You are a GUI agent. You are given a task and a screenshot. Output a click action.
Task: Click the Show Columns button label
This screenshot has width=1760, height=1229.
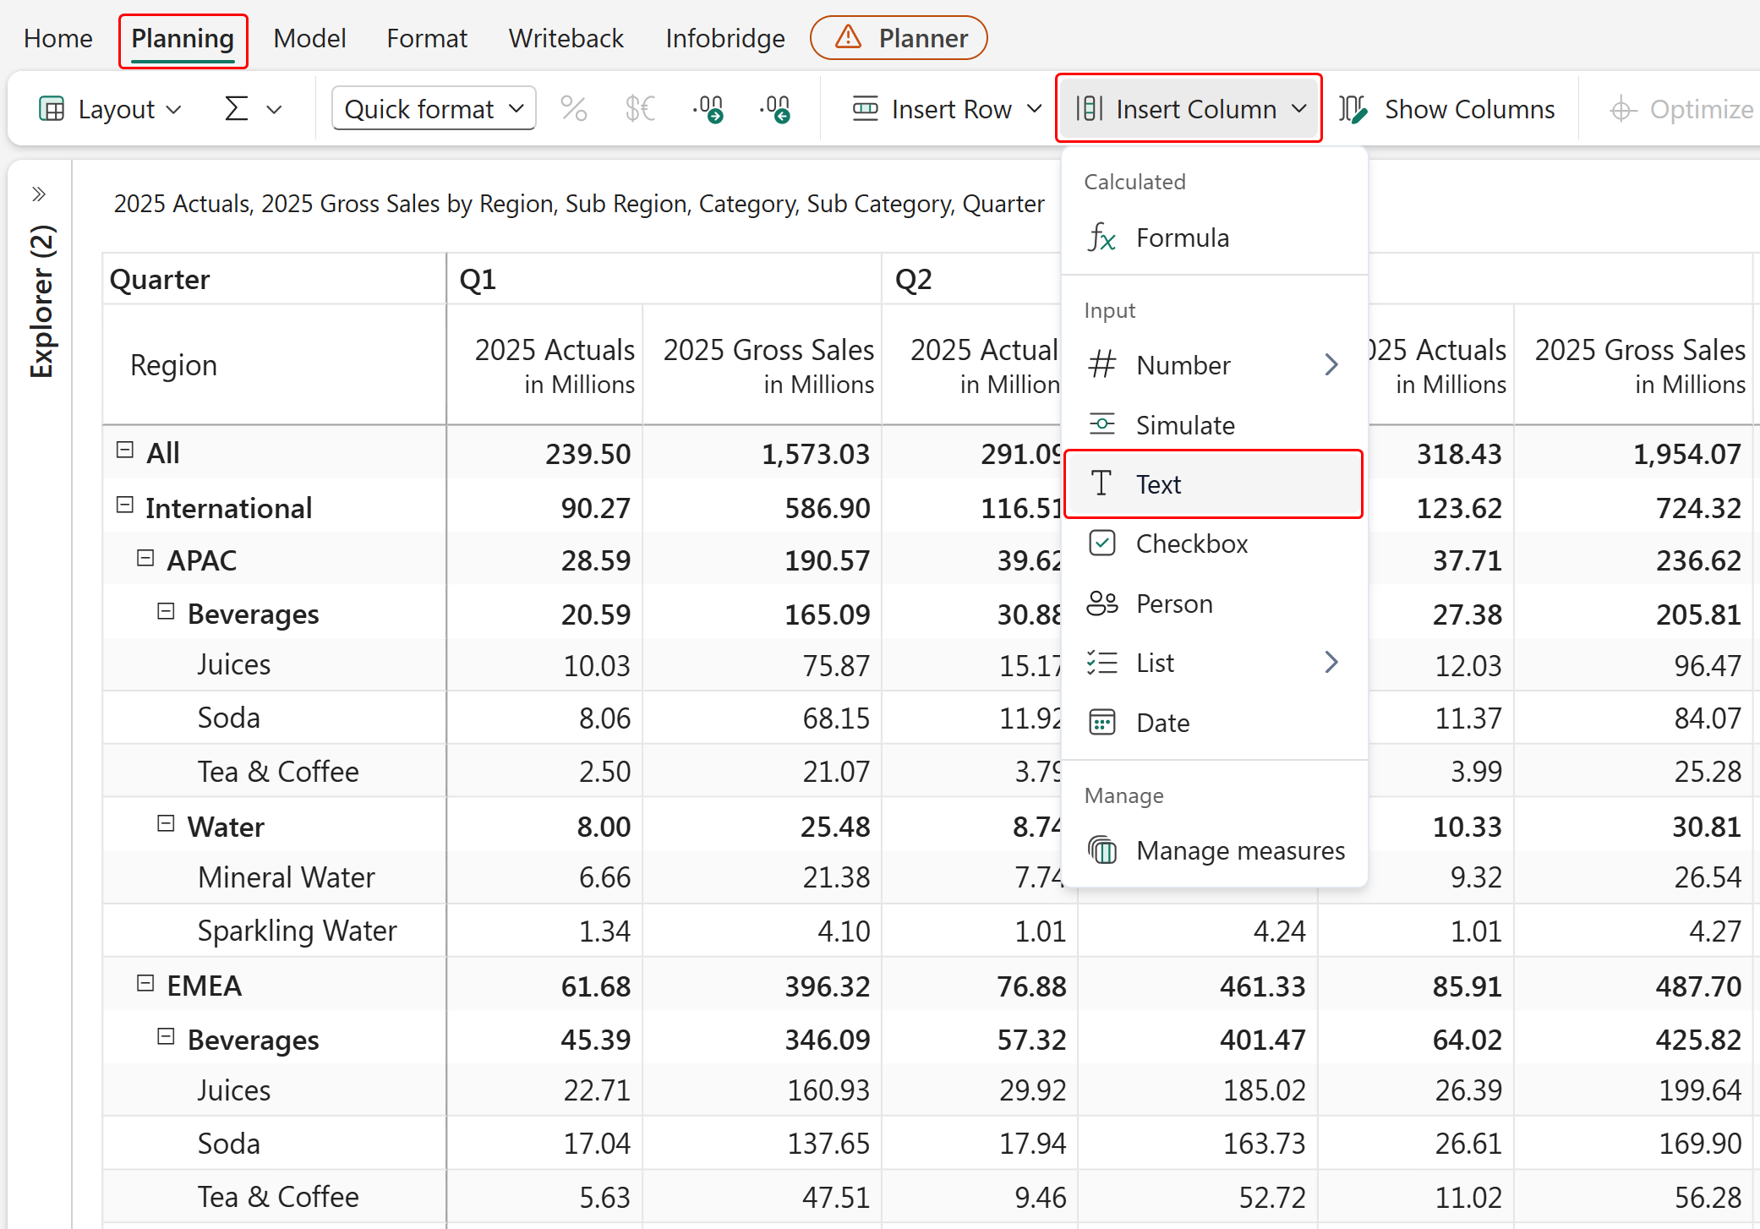(1469, 109)
